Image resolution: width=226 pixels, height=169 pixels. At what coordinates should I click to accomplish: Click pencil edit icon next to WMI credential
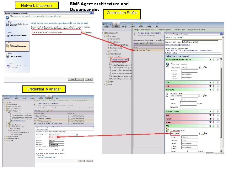204,134
